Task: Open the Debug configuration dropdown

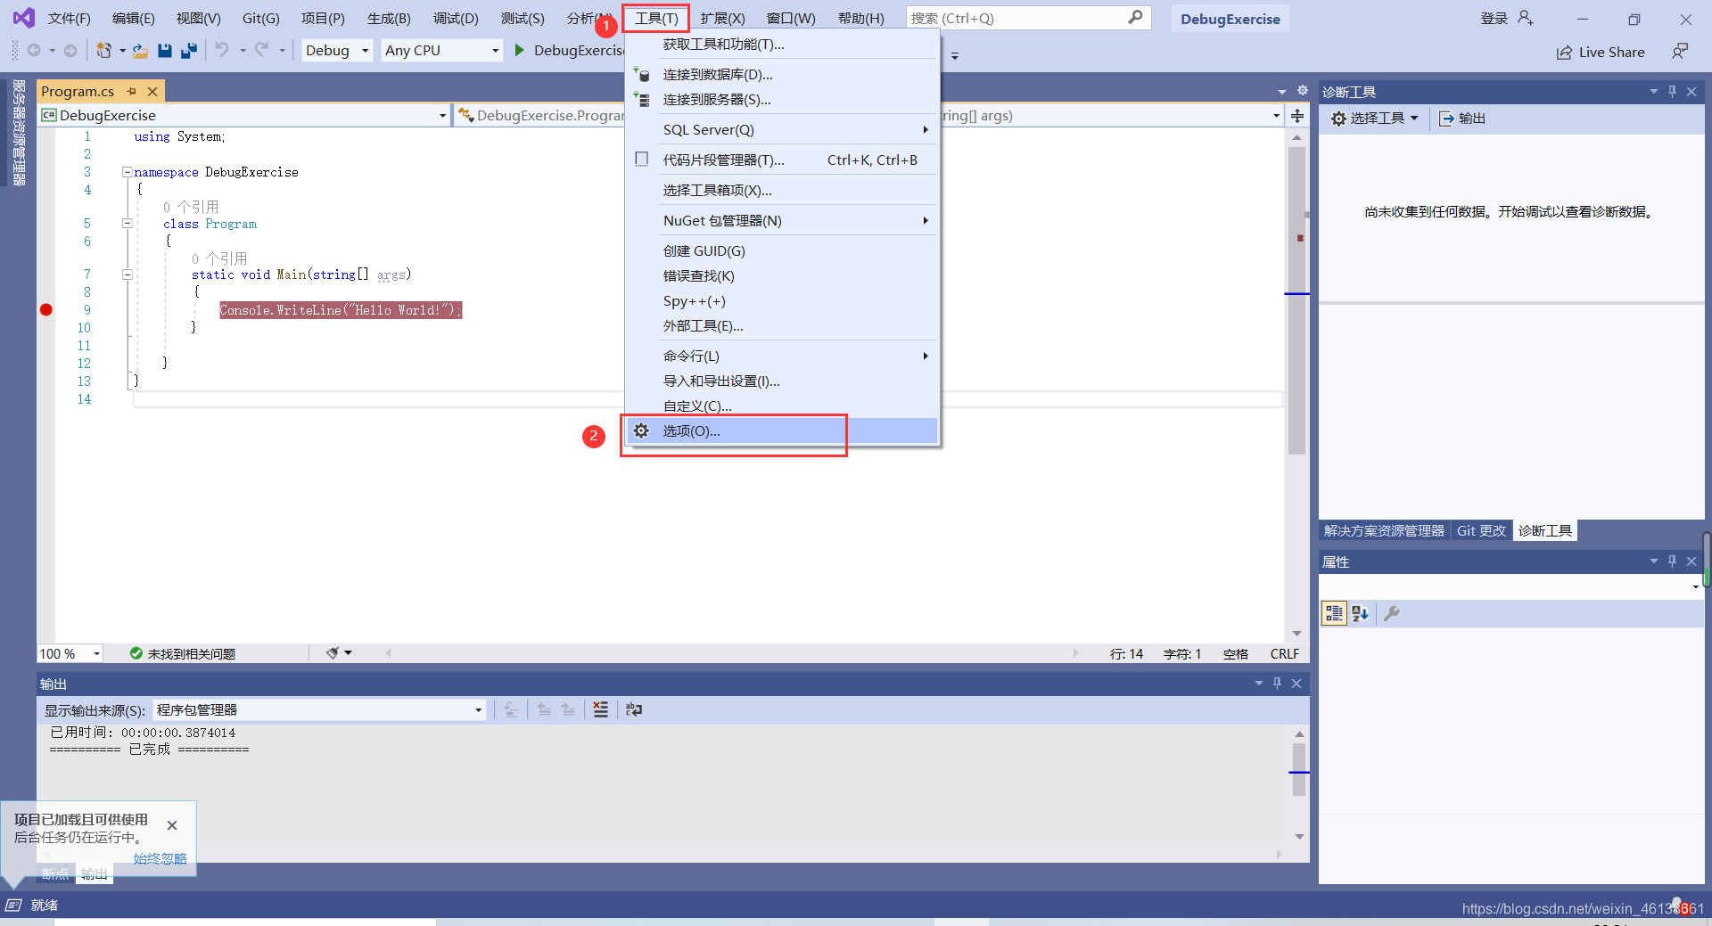Action: tap(366, 50)
